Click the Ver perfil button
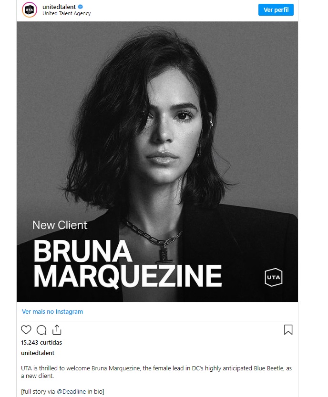 [276, 10]
